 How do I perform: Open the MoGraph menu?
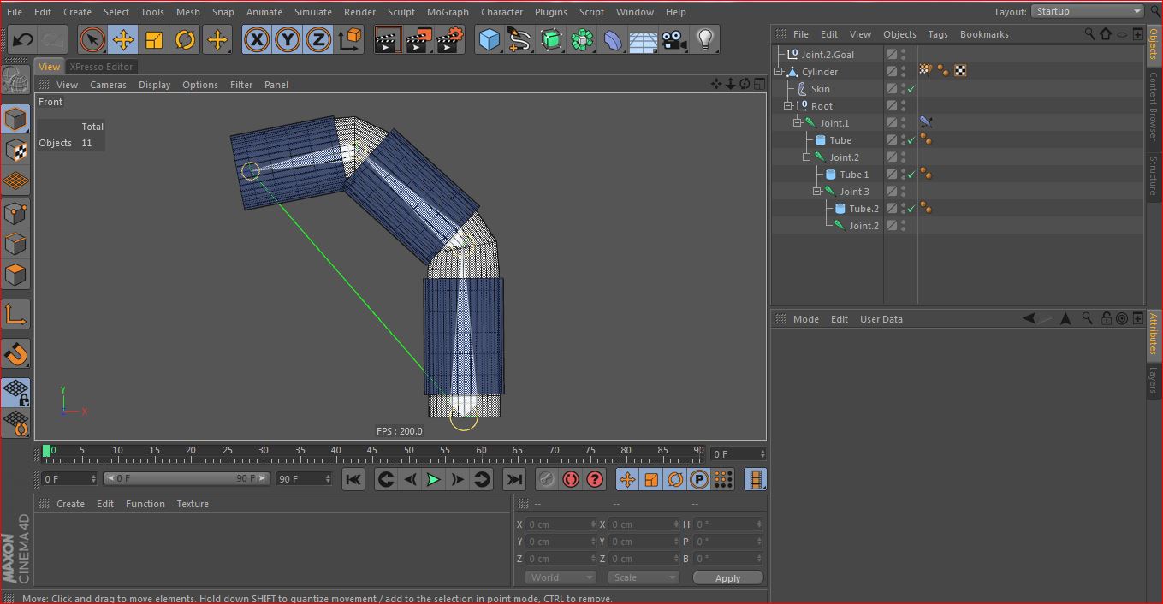point(448,12)
